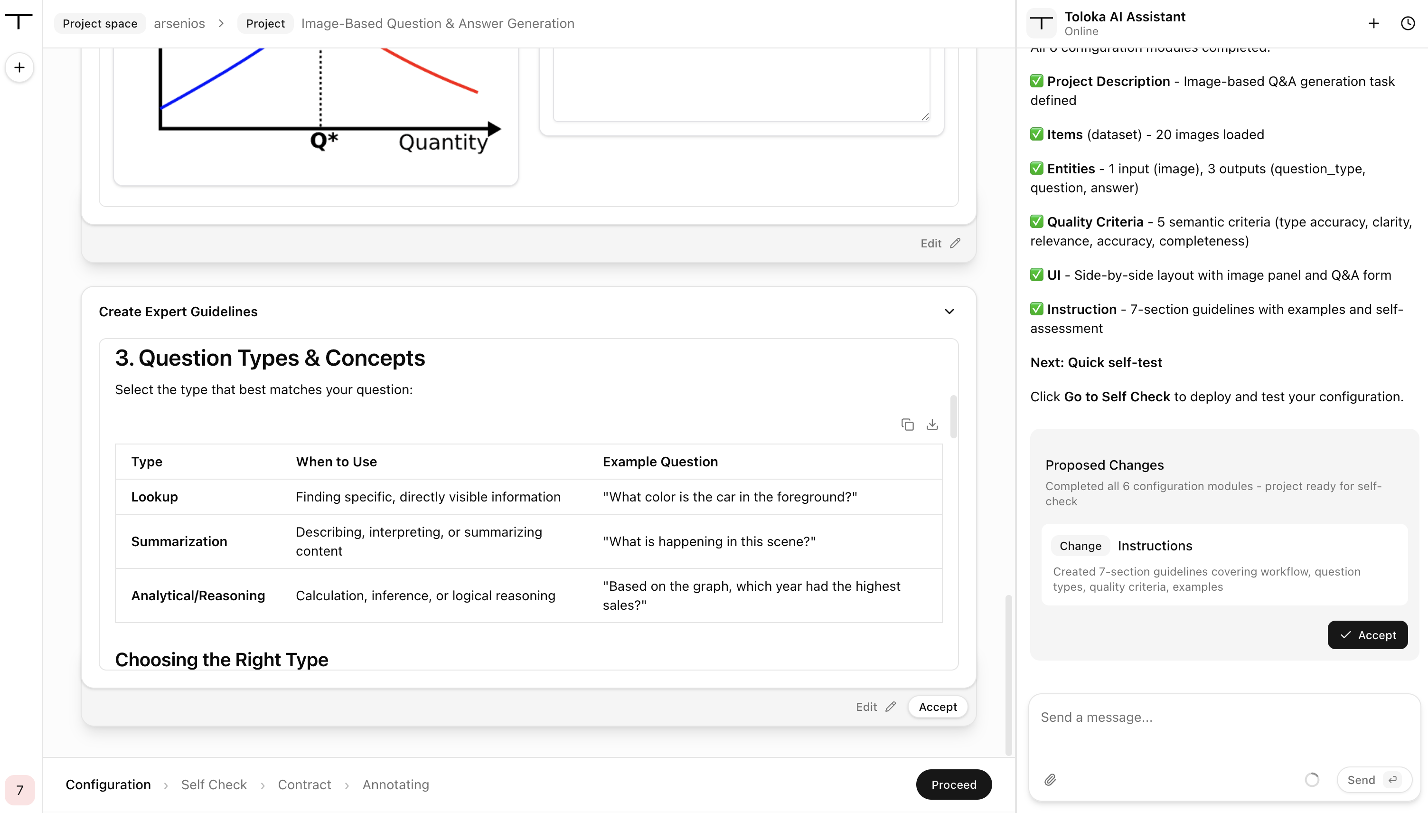The image size is (1428, 813).
Task: Click the 7 badge in bottom-left sidebar
Action: coord(19,790)
